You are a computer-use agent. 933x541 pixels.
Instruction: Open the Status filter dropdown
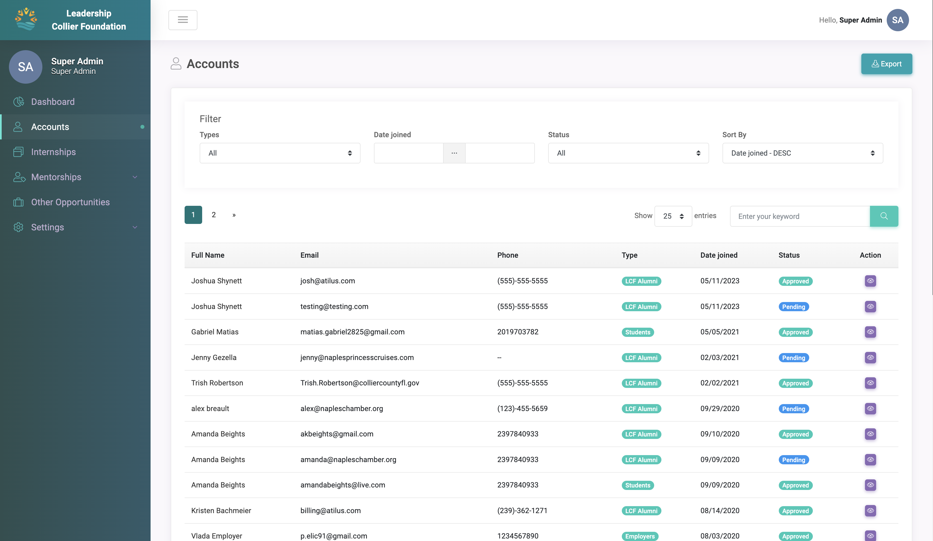coord(628,153)
